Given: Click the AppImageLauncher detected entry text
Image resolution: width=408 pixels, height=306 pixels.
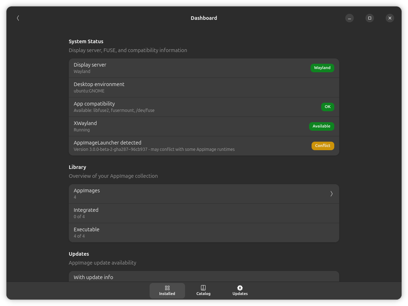Looking at the screenshot, I should (107, 143).
